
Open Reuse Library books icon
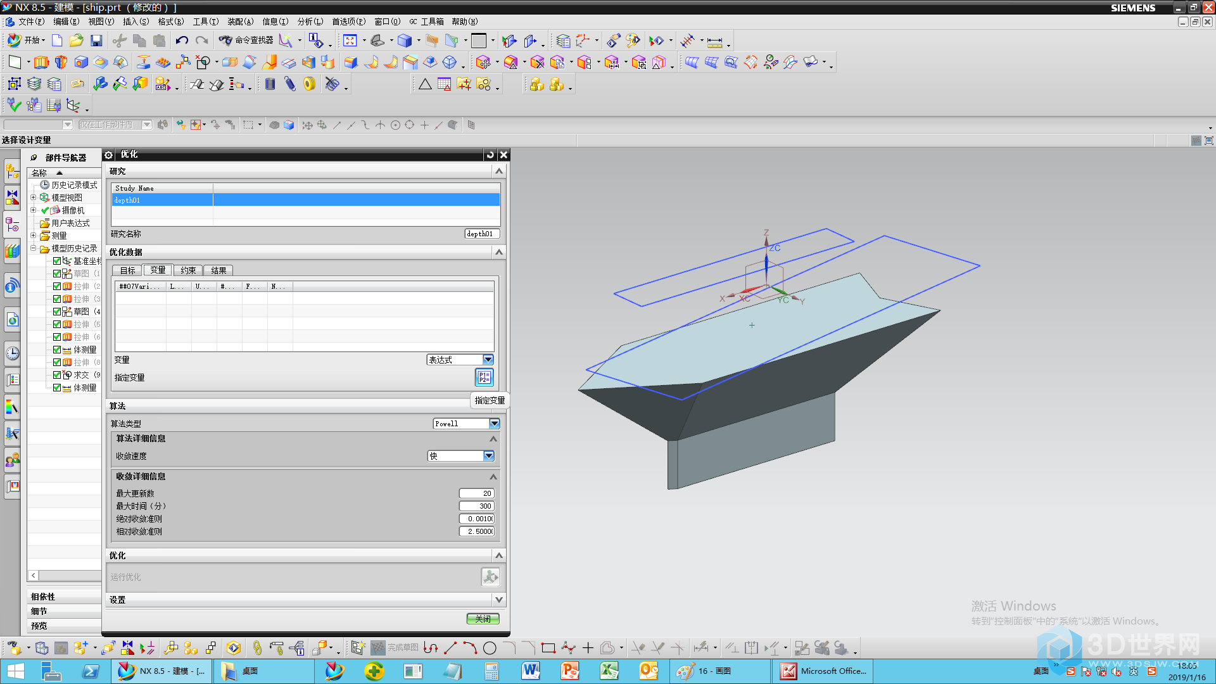pyautogui.click(x=12, y=251)
